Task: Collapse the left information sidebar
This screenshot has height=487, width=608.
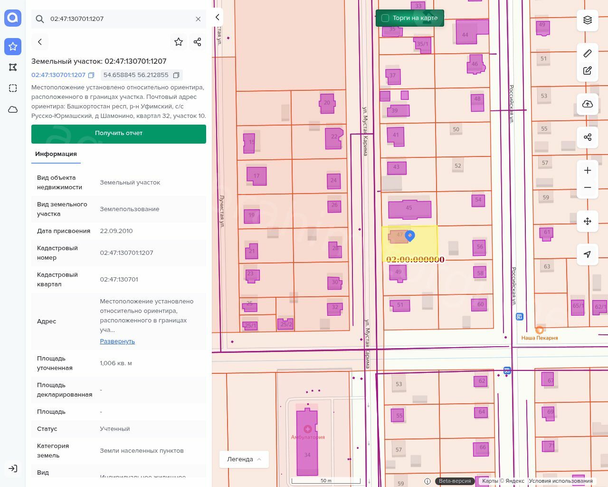Action: click(217, 17)
